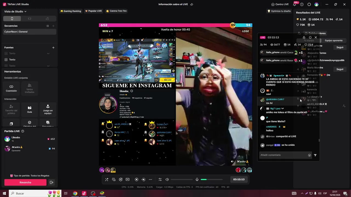This screenshot has width=351, height=197.
Task: Click TikTok LIVE Studio taskbar icon
Action: tap(84, 193)
